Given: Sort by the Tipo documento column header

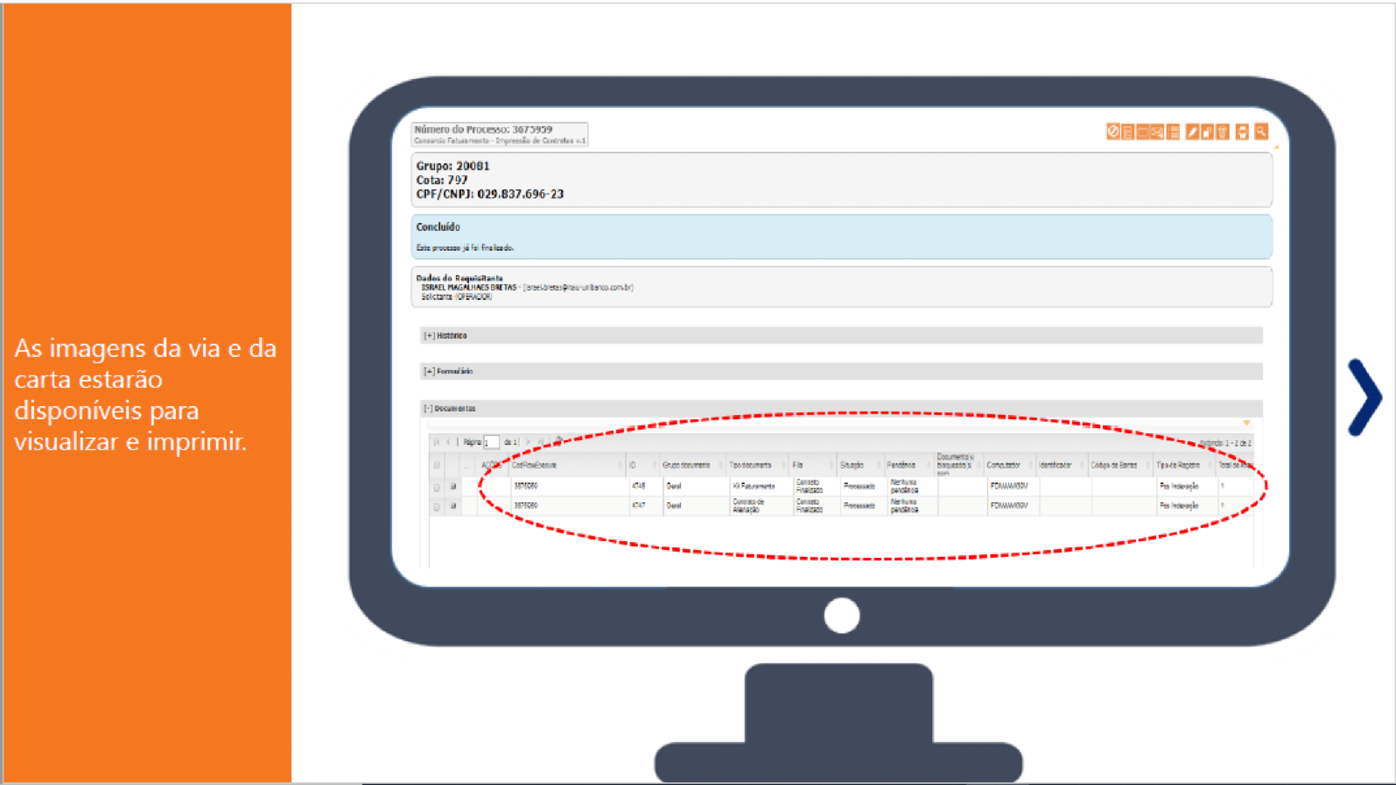Looking at the screenshot, I should point(757,465).
